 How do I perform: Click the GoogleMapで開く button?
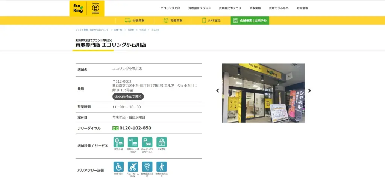point(128,96)
